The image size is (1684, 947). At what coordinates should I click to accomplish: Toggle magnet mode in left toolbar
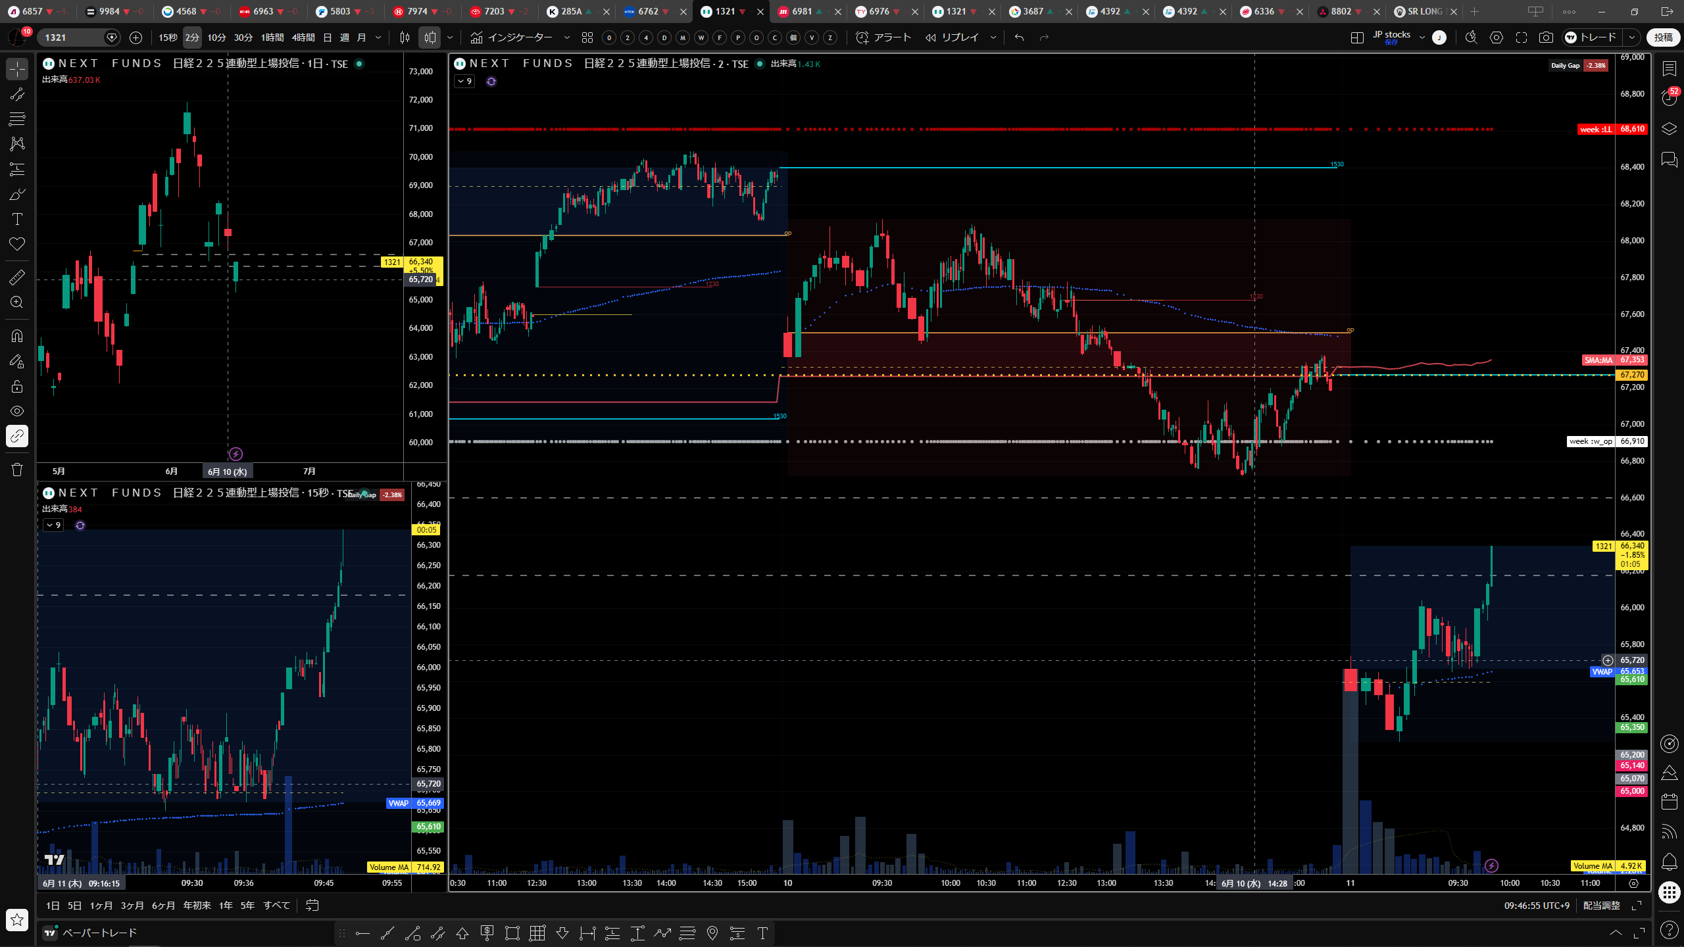tap(17, 336)
